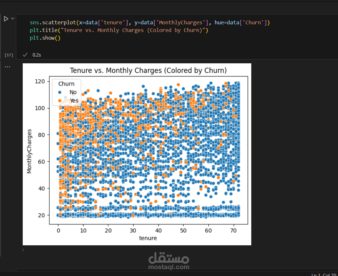
Task: Click the orange Yes legend marker
Action: click(x=60, y=101)
